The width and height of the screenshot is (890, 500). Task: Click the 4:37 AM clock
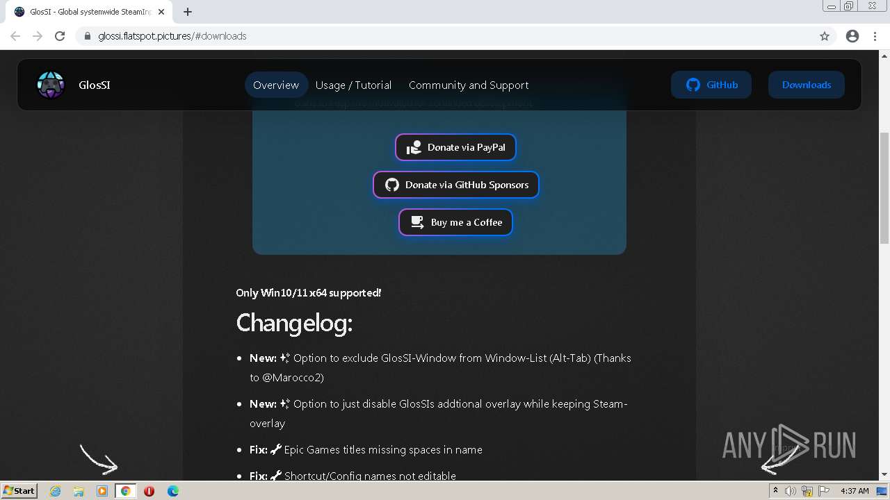[x=855, y=491]
